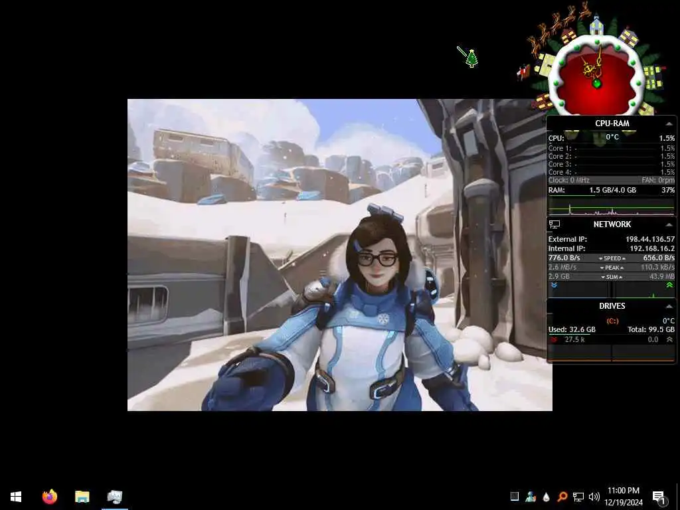Image resolution: width=680 pixels, height=510 pixels.
Task: Click the RAM 1.5 GB/4.0 GB value
Action: point(612,190)
